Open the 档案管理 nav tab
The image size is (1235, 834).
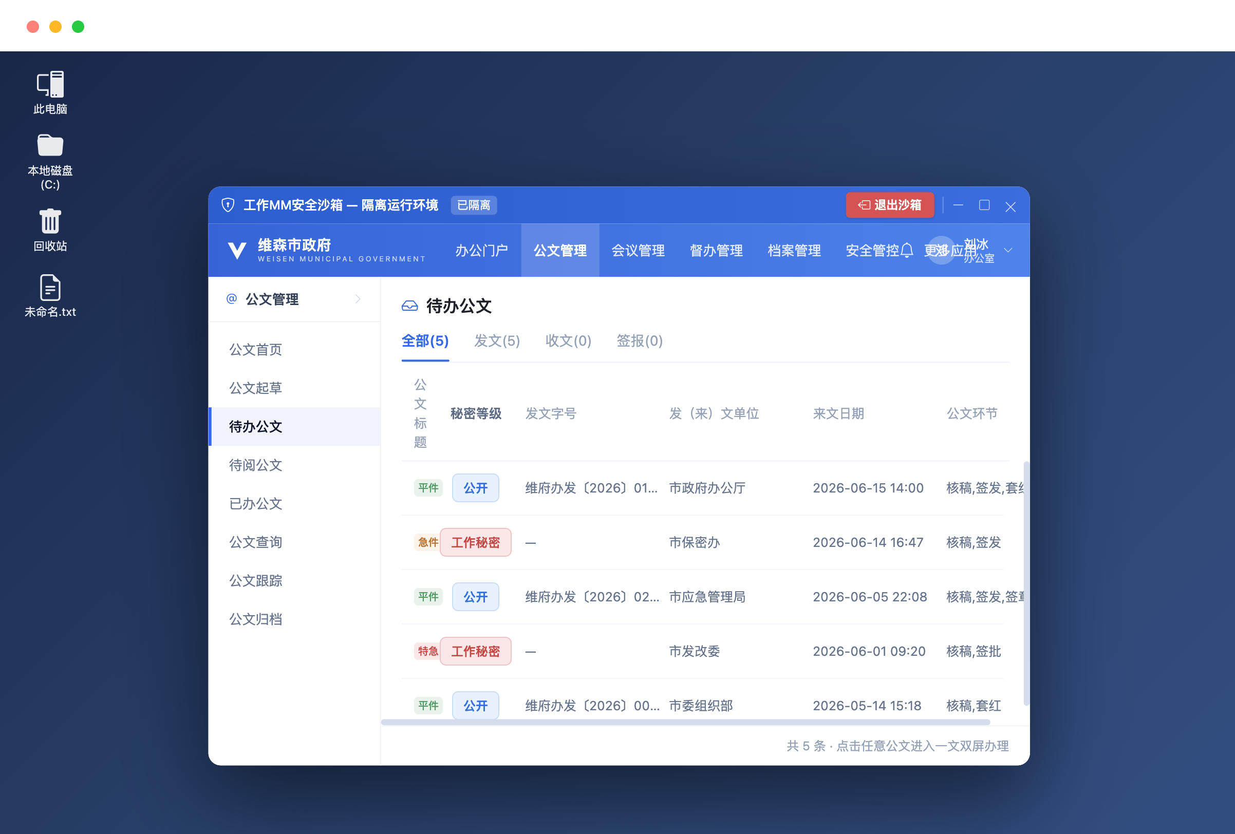pyautogui.click(x=794, y=250)
